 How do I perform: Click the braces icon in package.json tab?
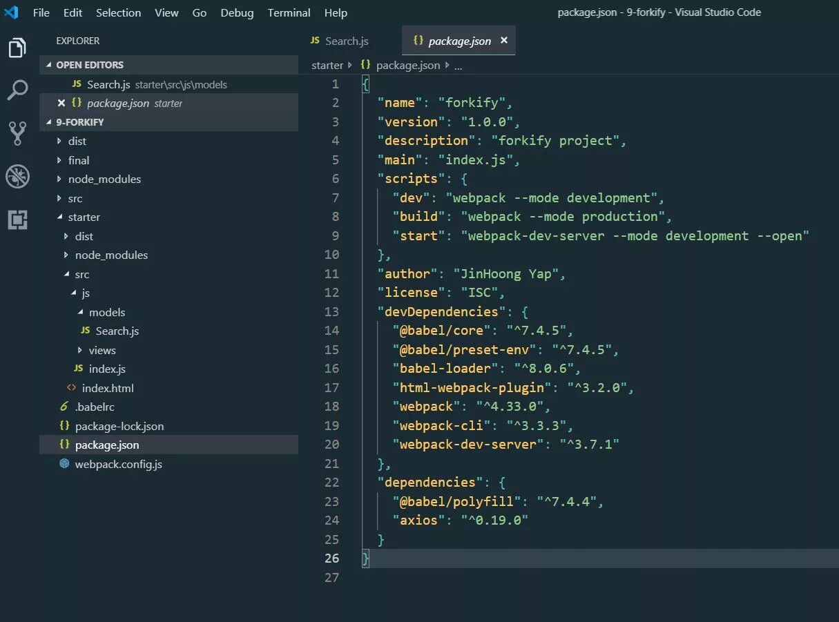(418, 41)
